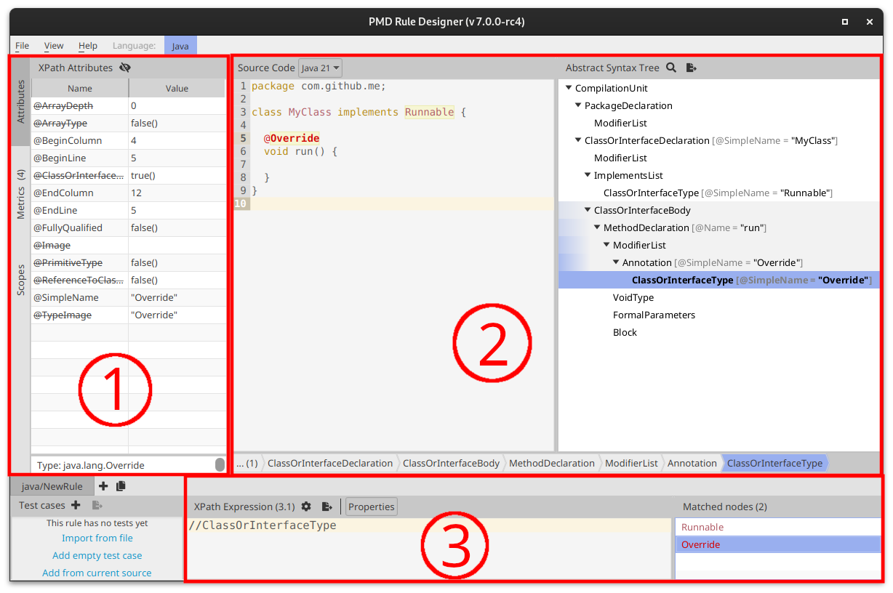Select the @BeginLine attribute row
This screenshot has height=593, width=893.
coord(129,158)
